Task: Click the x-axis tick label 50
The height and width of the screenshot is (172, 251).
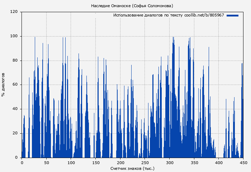Action: [x=46, y=163]
